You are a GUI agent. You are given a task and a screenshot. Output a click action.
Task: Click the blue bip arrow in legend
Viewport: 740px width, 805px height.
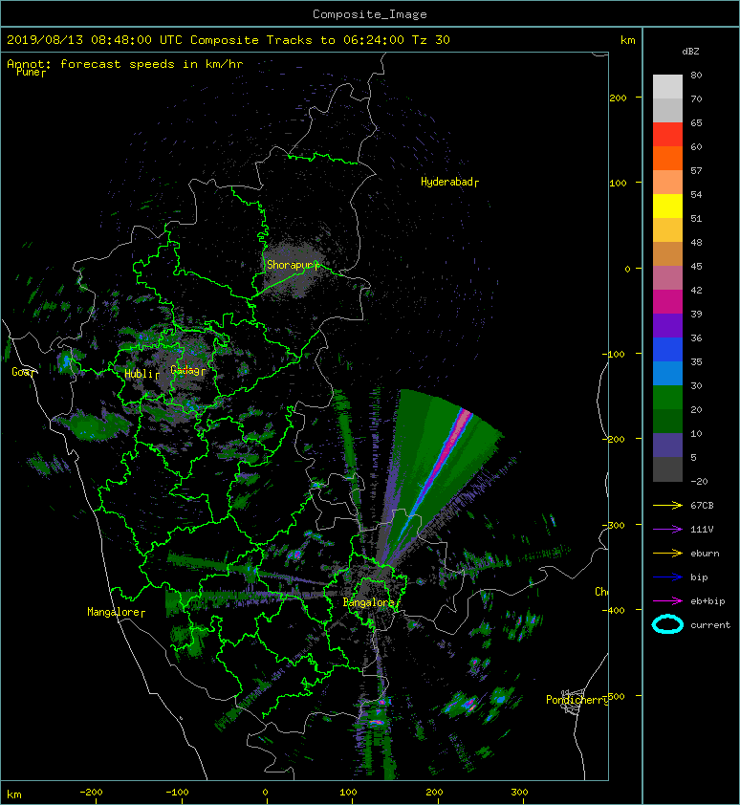coord(667,577)
